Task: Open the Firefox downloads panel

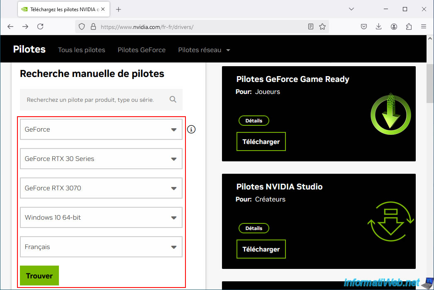Action: pyautogui.click(x=379, y=27)
